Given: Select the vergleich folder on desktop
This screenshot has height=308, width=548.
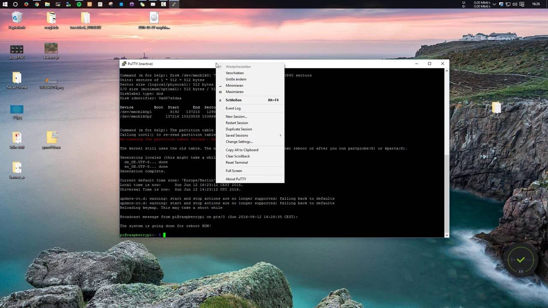Looking at the screenshot, I should tap(51, 21).
